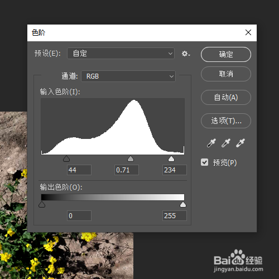Close the 色阶 levels dialog
Viewport: 279px width, 279px height.
coord(248,32)
